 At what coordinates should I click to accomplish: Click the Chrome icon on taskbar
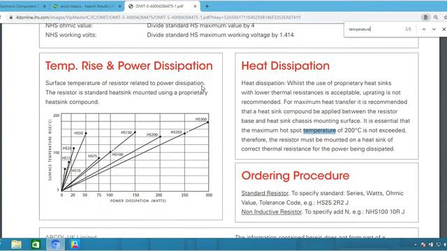coord(55,245)
